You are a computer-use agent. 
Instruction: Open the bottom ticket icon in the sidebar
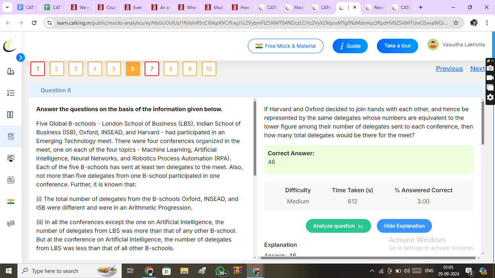pyautogui.click(x=11, y=223)
